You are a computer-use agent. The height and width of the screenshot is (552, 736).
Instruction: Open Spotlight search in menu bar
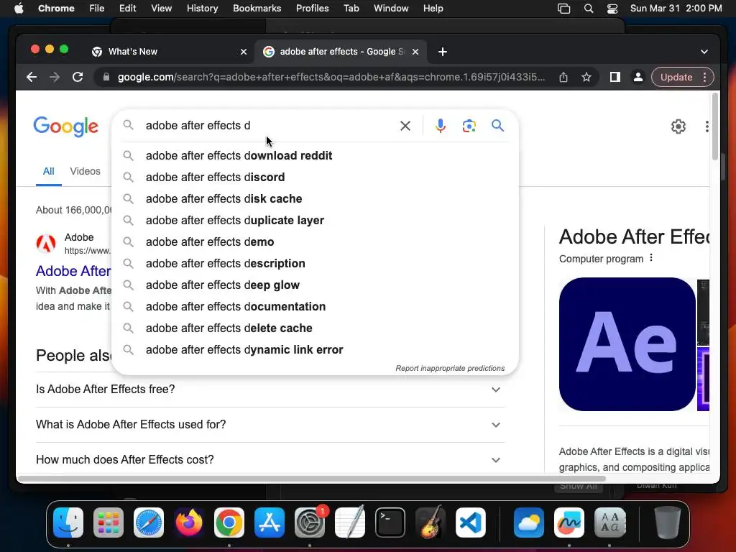[x=588, y=9]
